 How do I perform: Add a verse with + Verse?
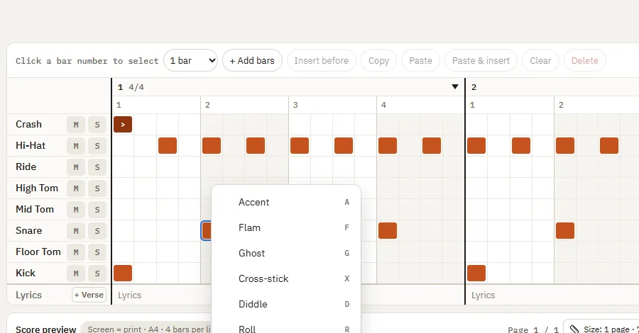click(x=89, y=295)
